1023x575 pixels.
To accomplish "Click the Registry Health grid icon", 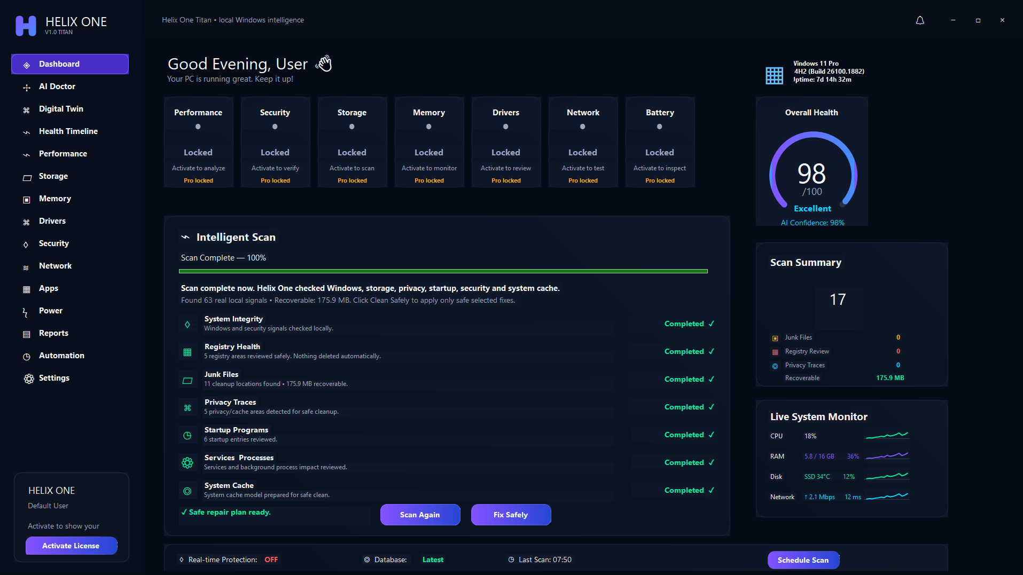I will [x=188, y=352].
